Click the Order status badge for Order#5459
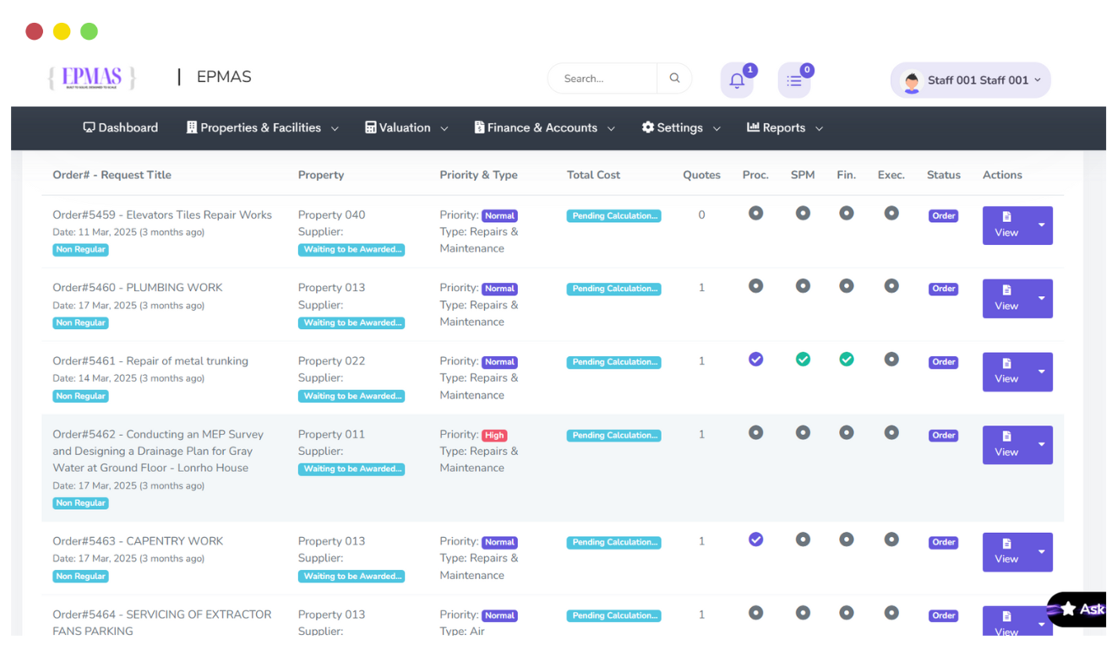The height and width of the screenshot is (645, 1117). (x=944, y=216)
